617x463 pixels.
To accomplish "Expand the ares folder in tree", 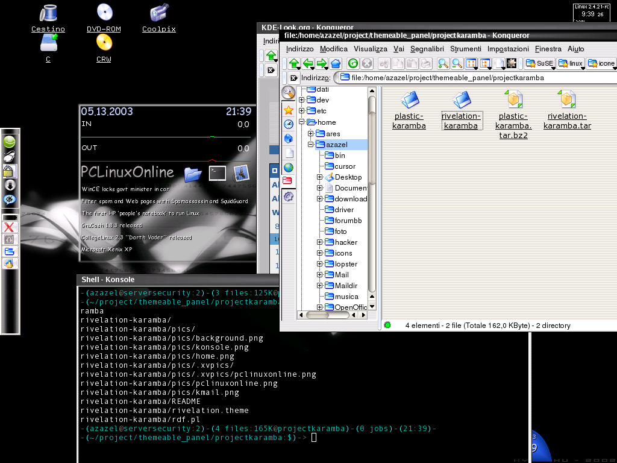I will click(310, 133).
